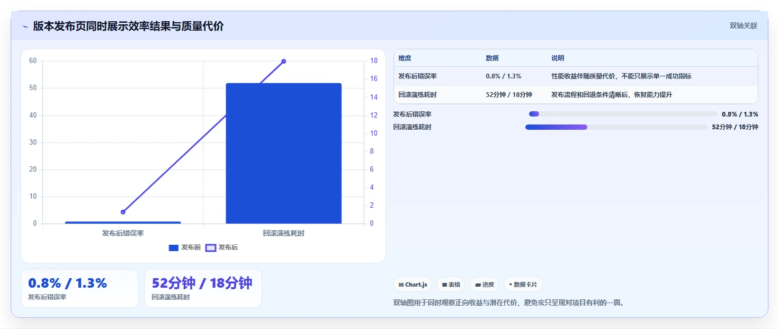This screenshot has height=329, width=779.
Task: Click the lightning icon beside the card title
Action: click(25, 26)
